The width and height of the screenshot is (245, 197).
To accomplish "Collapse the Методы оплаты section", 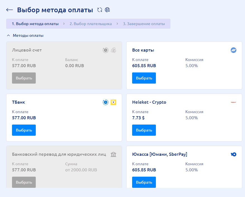I will [x=8, y=36].
